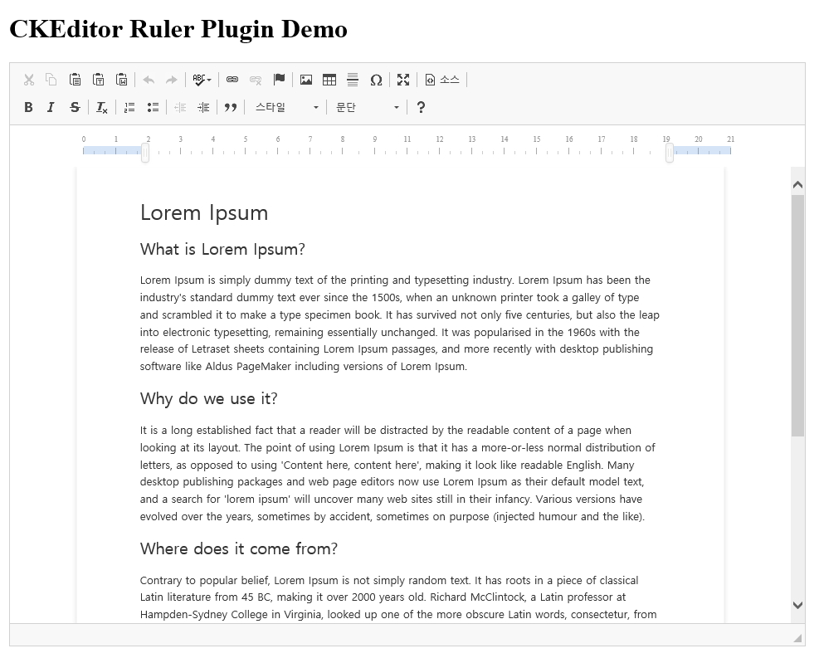Click the right margin handle on the ruler

[670, 153]
